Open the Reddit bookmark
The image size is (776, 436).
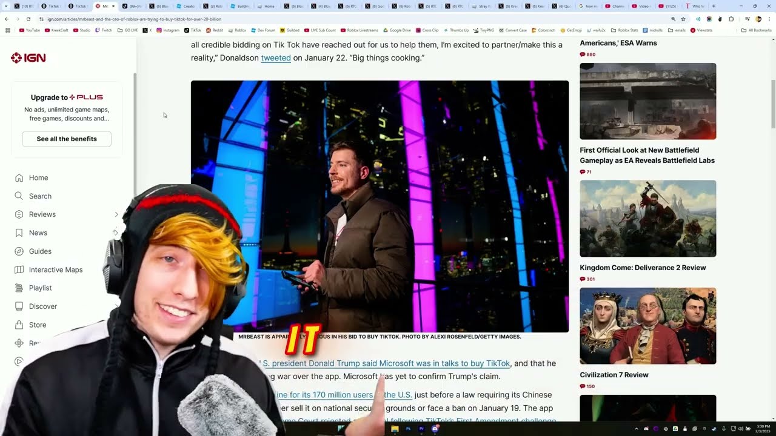tap(215, 30)
